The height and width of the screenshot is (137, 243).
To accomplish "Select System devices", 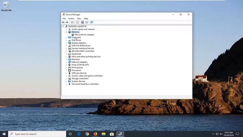I will pos(78,81).
